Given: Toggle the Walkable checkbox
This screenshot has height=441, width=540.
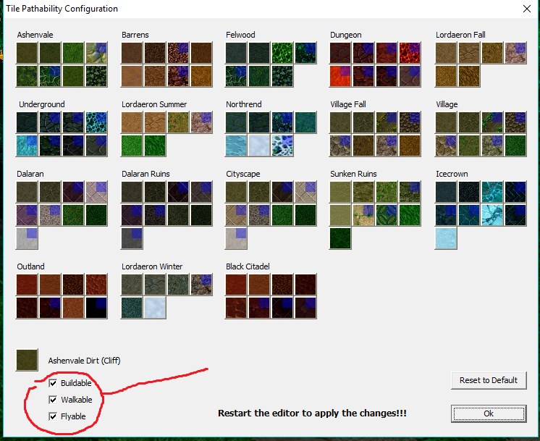Looking at the screenshot, I should pos(53,400).
